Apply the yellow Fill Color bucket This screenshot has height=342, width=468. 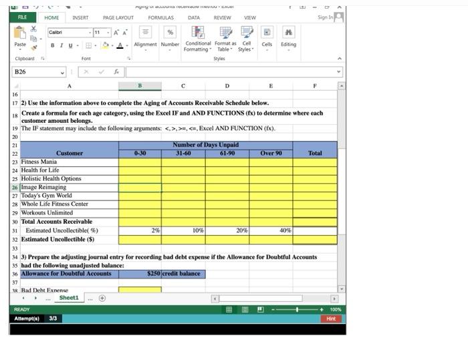coord(106,45)
